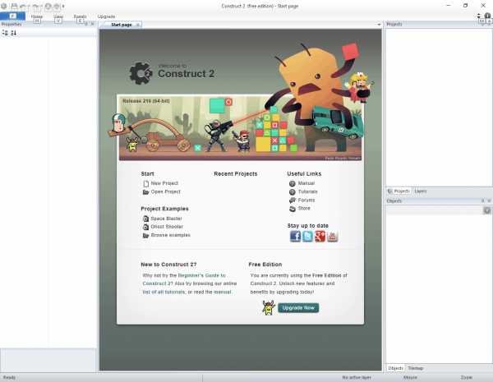The image size is (493, 382).
Task: Click the About info icon in ribbon corner
Action: point(487,16)
